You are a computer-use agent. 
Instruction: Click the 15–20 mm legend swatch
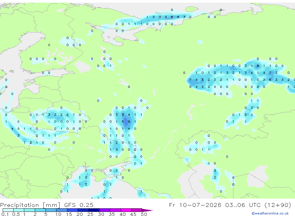[73, 210]
